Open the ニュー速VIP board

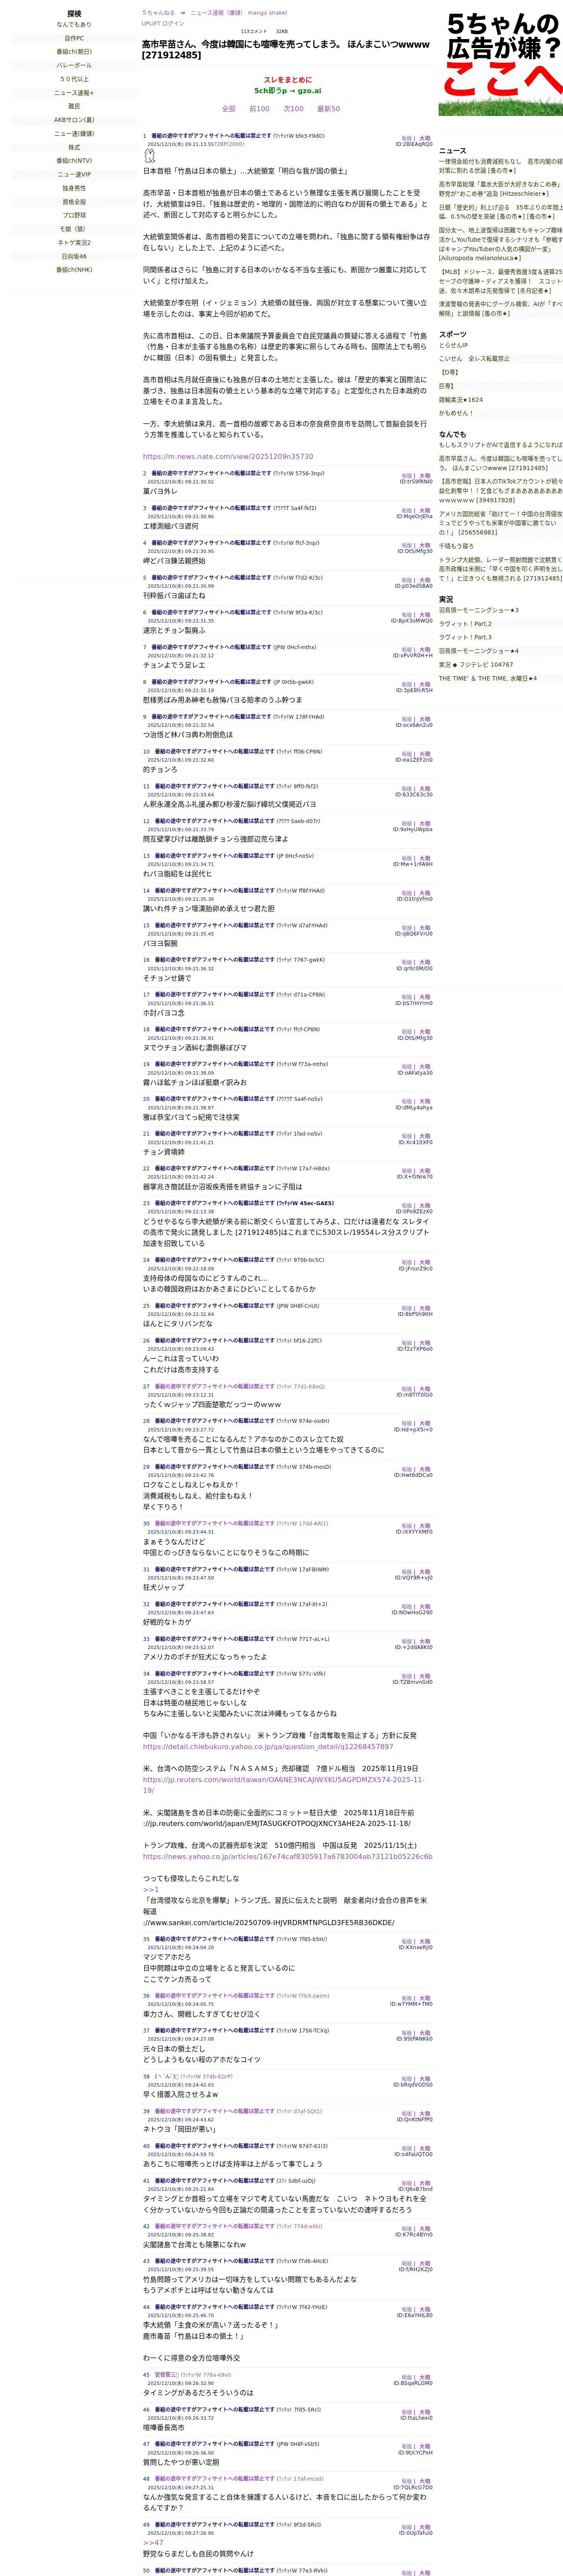74,174
